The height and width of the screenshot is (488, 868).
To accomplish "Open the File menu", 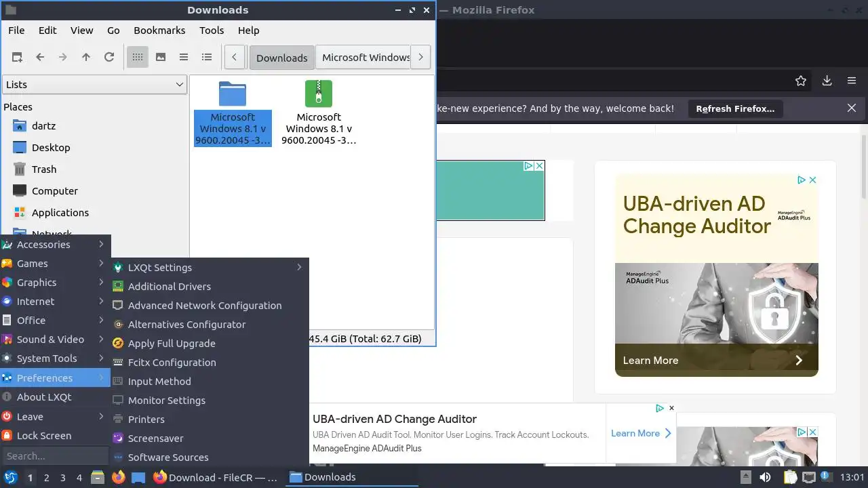I will click(16, 30).
